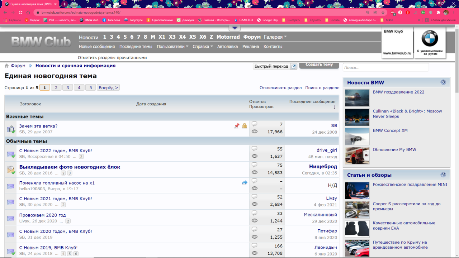This screenshot has width=459, height=258.
Task: Expand the Справка dropdown menu
Action: point(203,47)
